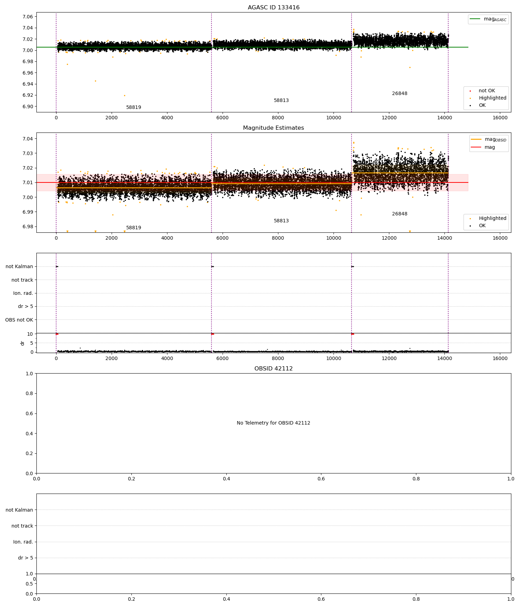Click 'Ion. rad.' label in the bottom plot

[x=23, y=542]
